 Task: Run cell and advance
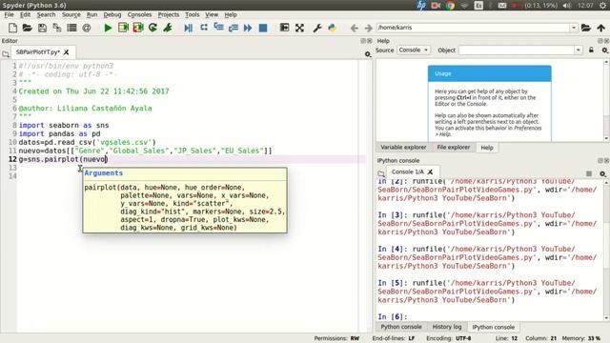(138, 28)
